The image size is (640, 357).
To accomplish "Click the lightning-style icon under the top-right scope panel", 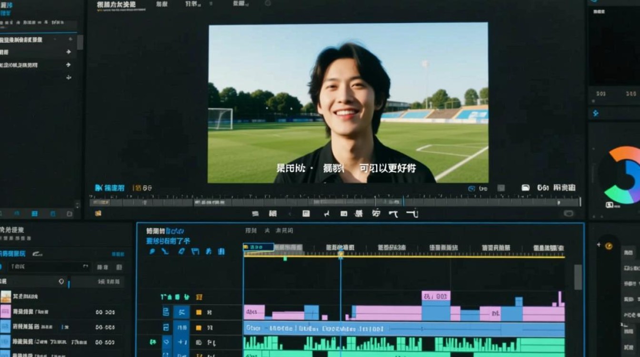I will tap(595, 113).
